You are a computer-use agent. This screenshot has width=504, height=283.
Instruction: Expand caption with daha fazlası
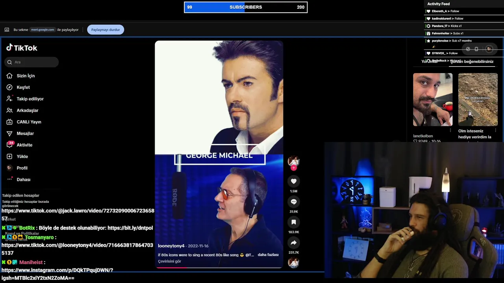coord(268,255)
